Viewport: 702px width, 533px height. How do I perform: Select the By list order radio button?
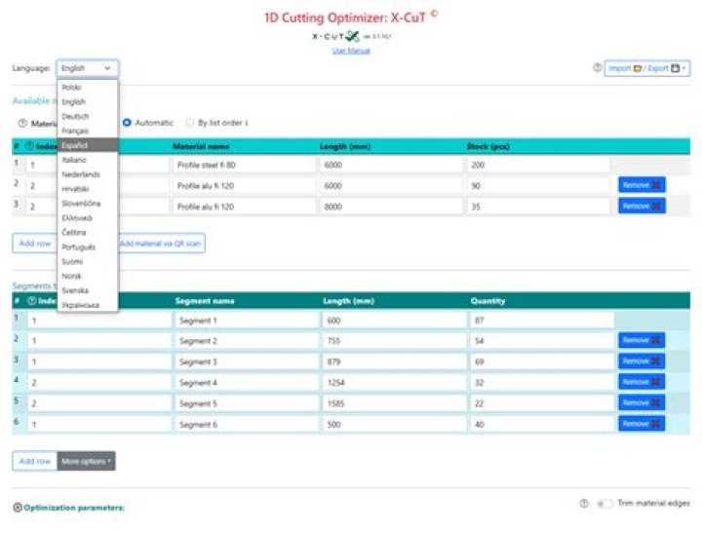(x=190, y=123)
